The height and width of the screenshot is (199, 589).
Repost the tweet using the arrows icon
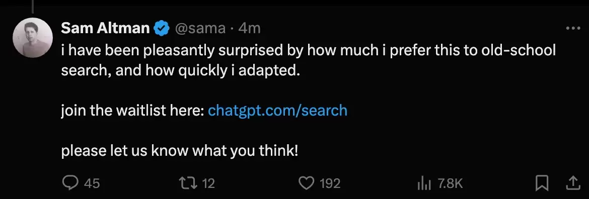pyautogui.click(x=188, y=183)
